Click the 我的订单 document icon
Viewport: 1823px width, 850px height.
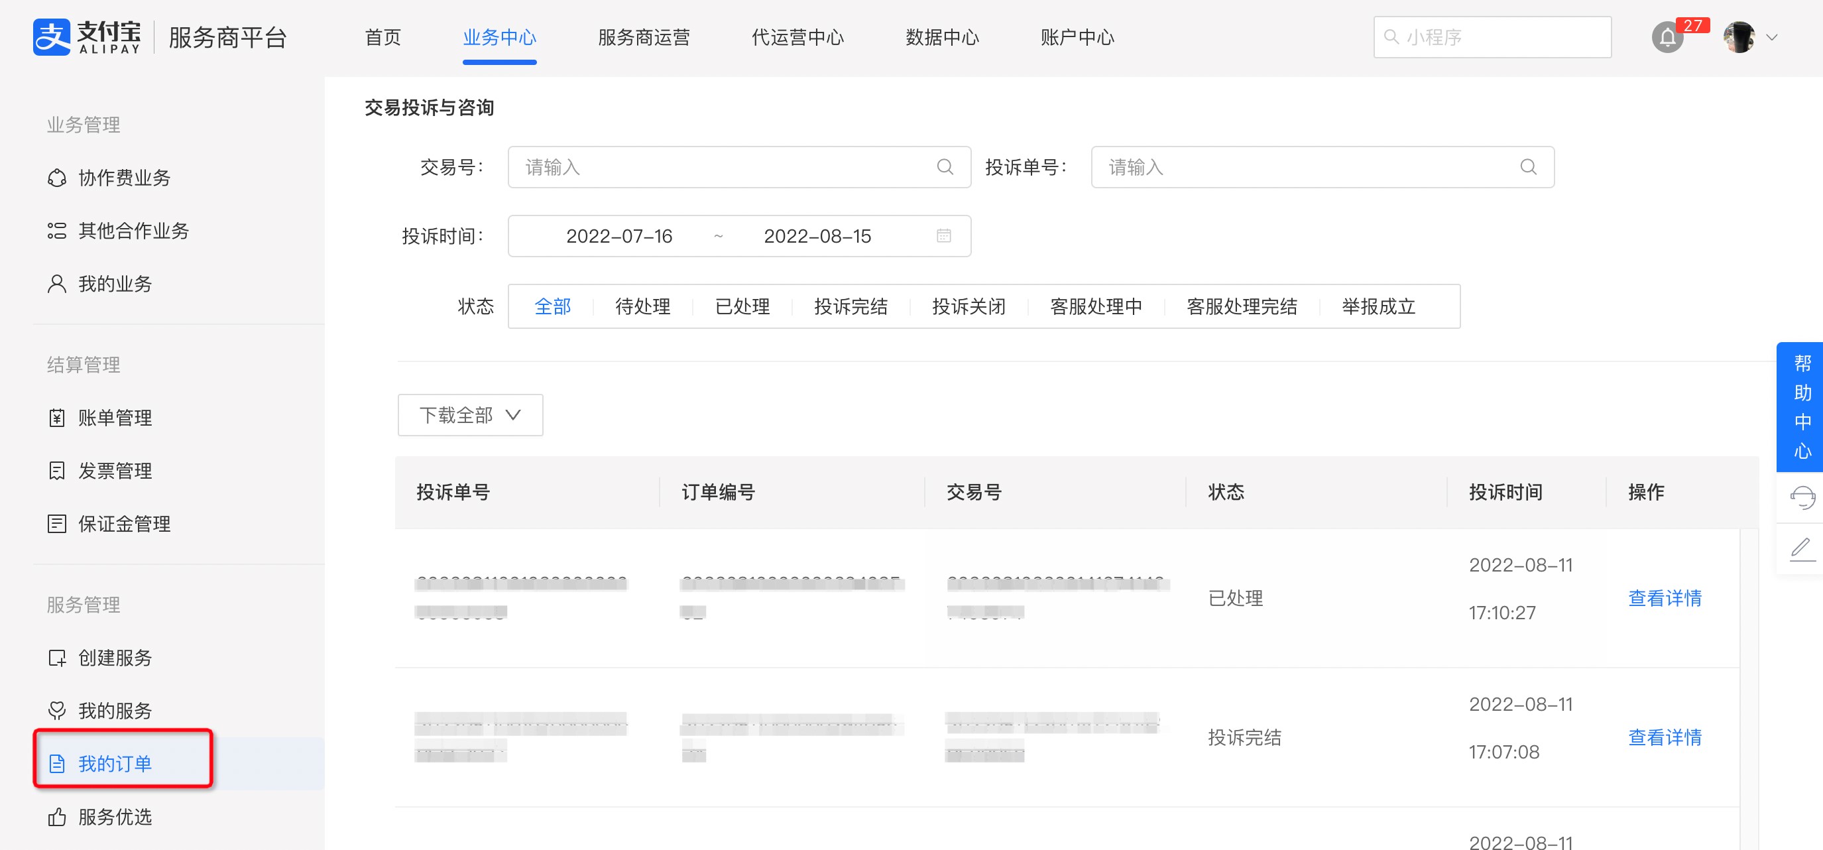(56, 764)
